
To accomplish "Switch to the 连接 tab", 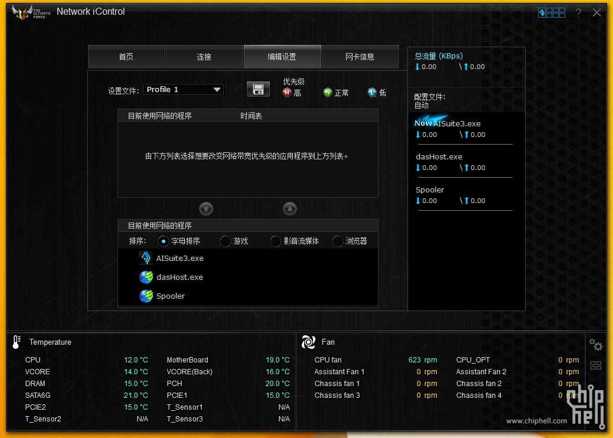I will point(204,57).
